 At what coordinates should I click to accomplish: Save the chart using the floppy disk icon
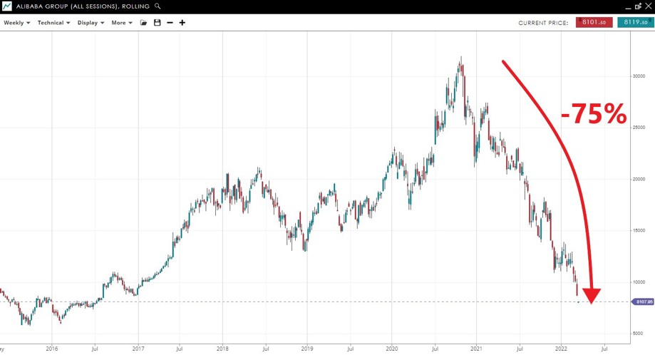pos(157,23)
